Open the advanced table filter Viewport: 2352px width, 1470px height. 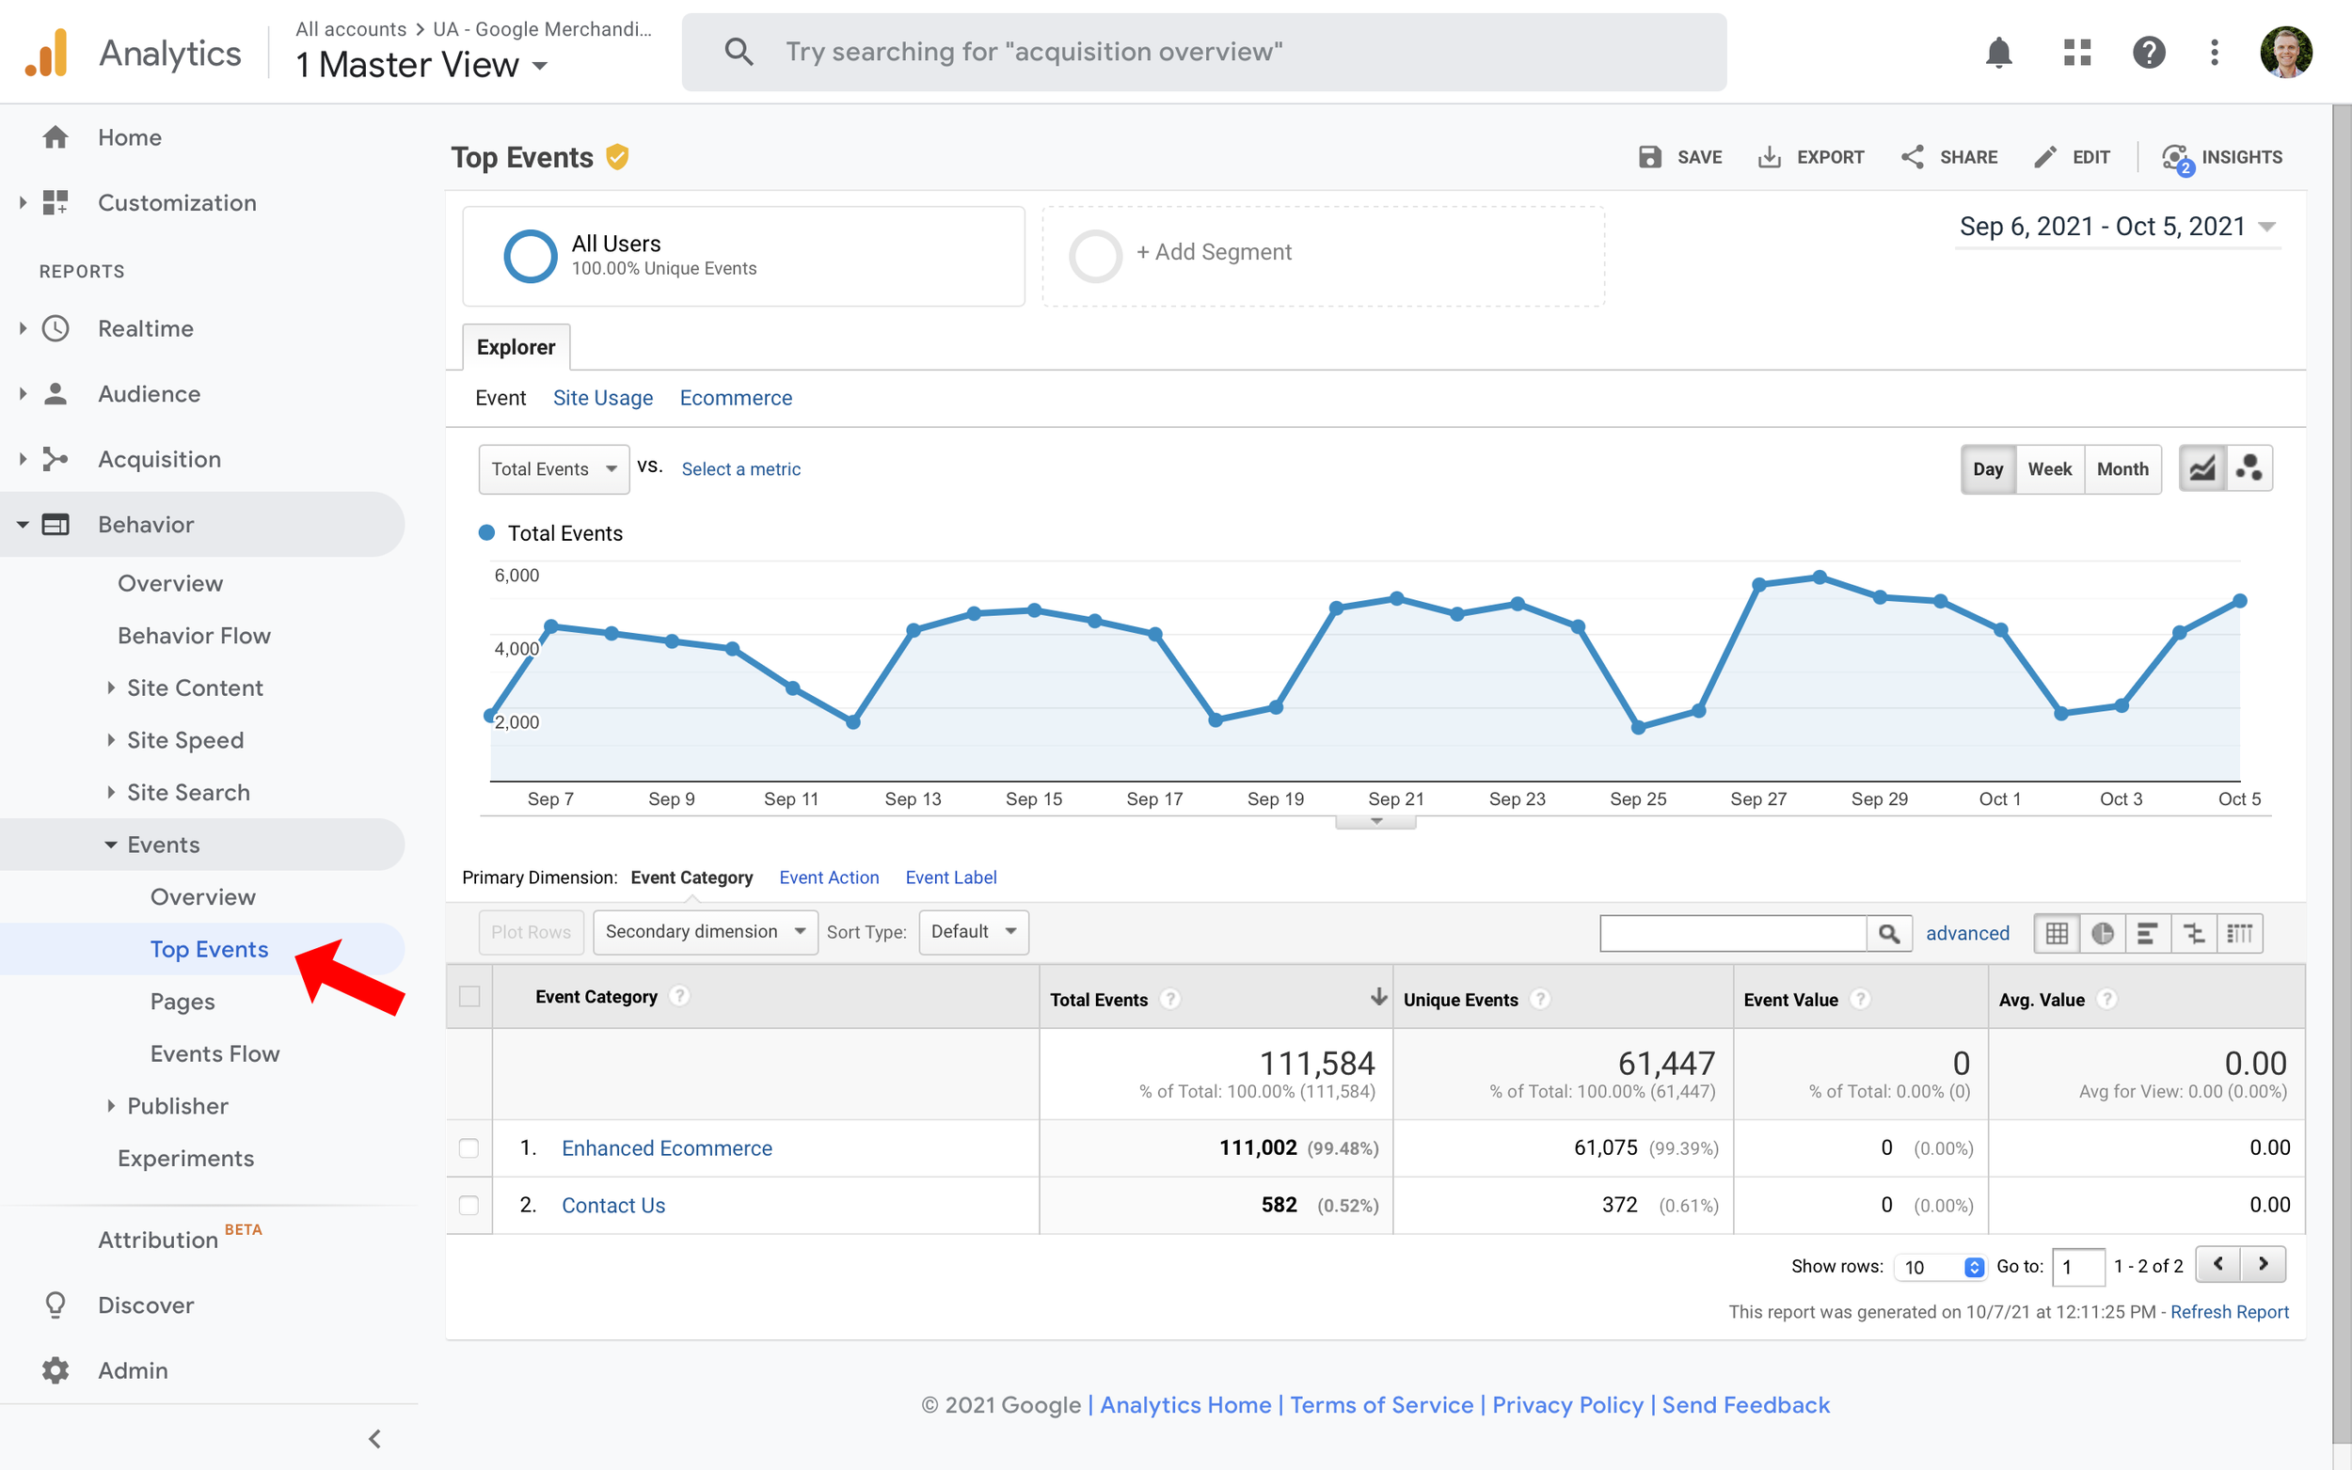click(1968, 932)
